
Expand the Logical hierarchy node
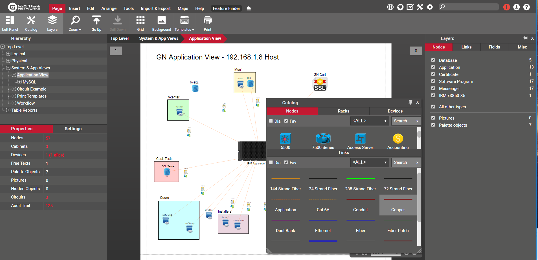pos(8,54)
